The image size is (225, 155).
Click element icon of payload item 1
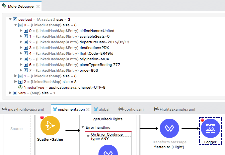tap(20, 76)
